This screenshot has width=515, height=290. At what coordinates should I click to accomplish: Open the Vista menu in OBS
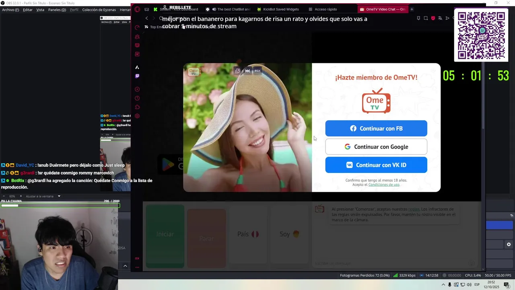click(40, 10)
